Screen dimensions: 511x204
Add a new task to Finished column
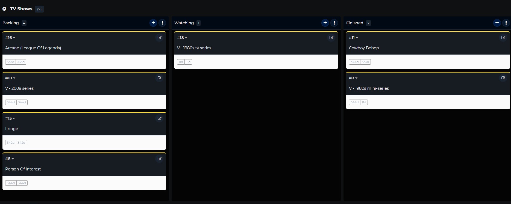click(x=497, y=23)
